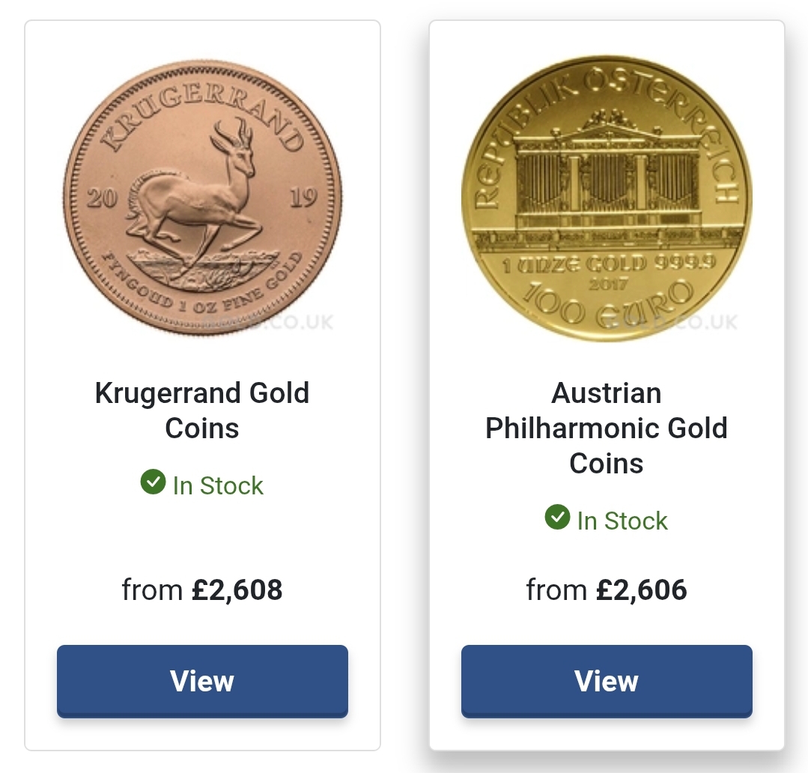Click the from £2,606 price
Viewport: 808px width, 773px height.
coord(607,589)
